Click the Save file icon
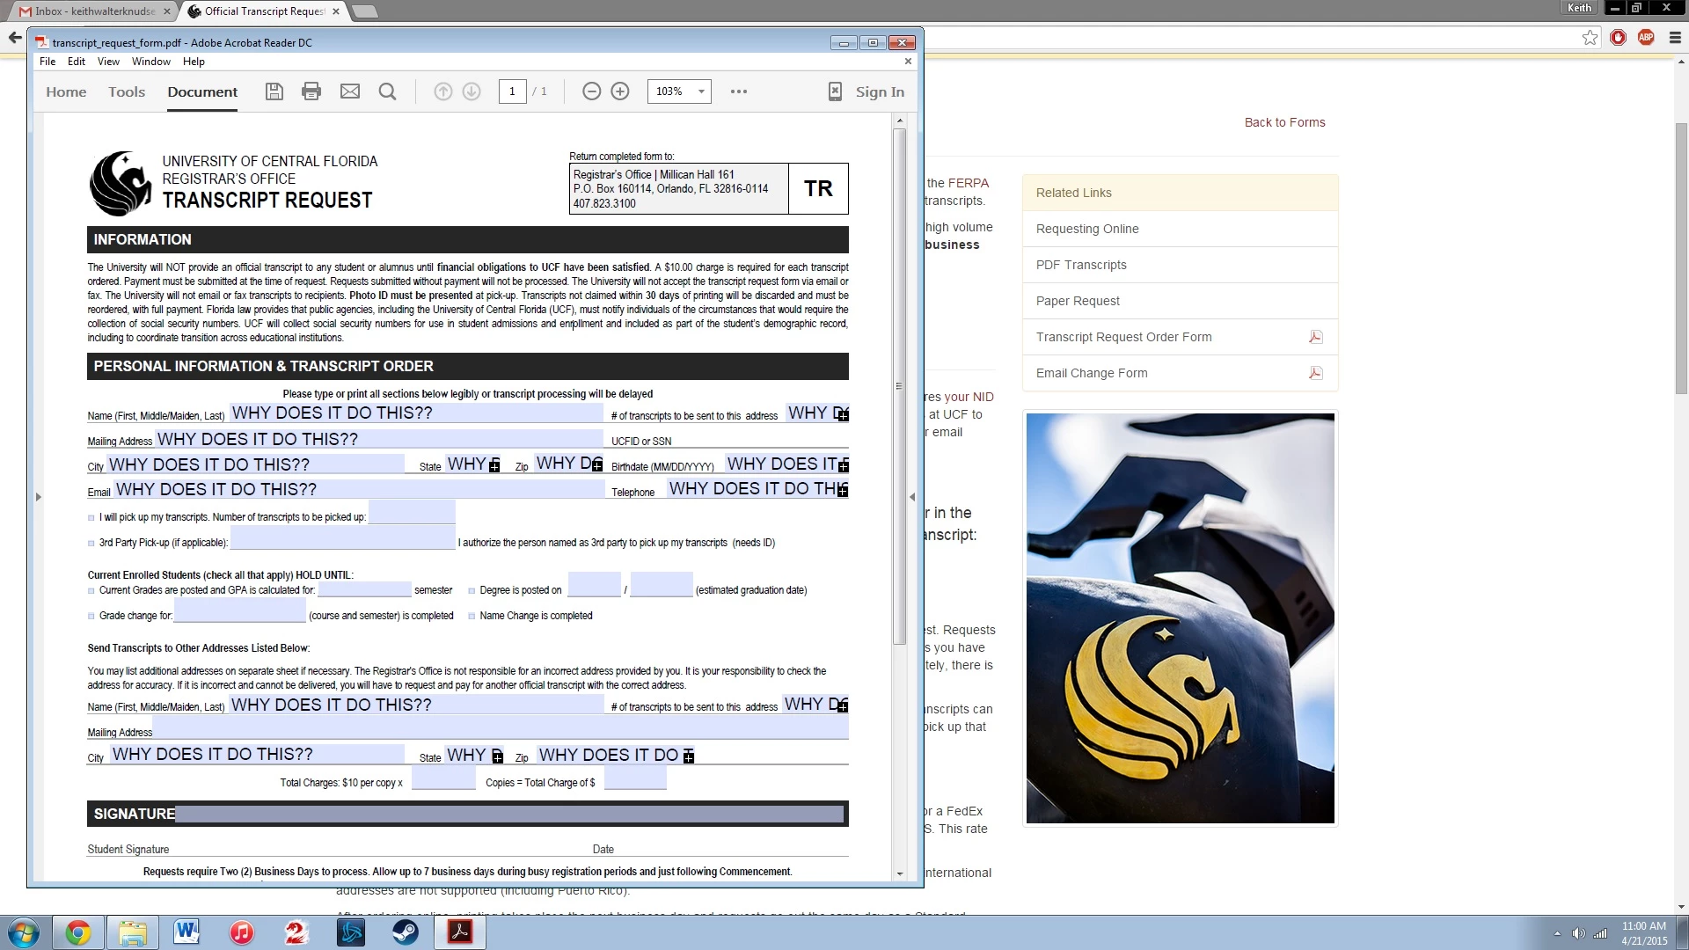Viewport: 1689px width, 950px height. 274,91
